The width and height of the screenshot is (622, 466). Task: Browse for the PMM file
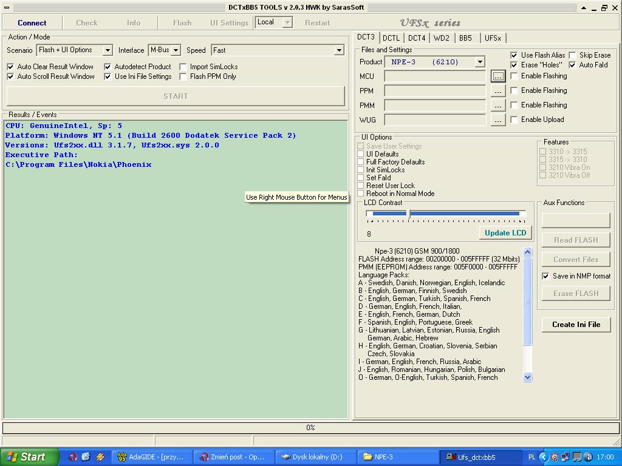[498, 106]
